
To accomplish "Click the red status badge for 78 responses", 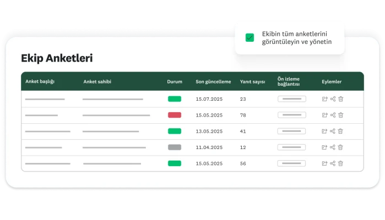I will (x=175, y=115).
